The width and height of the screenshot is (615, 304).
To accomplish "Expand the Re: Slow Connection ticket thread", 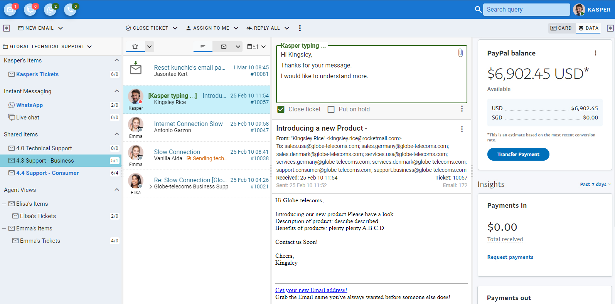I will (150, 186).
